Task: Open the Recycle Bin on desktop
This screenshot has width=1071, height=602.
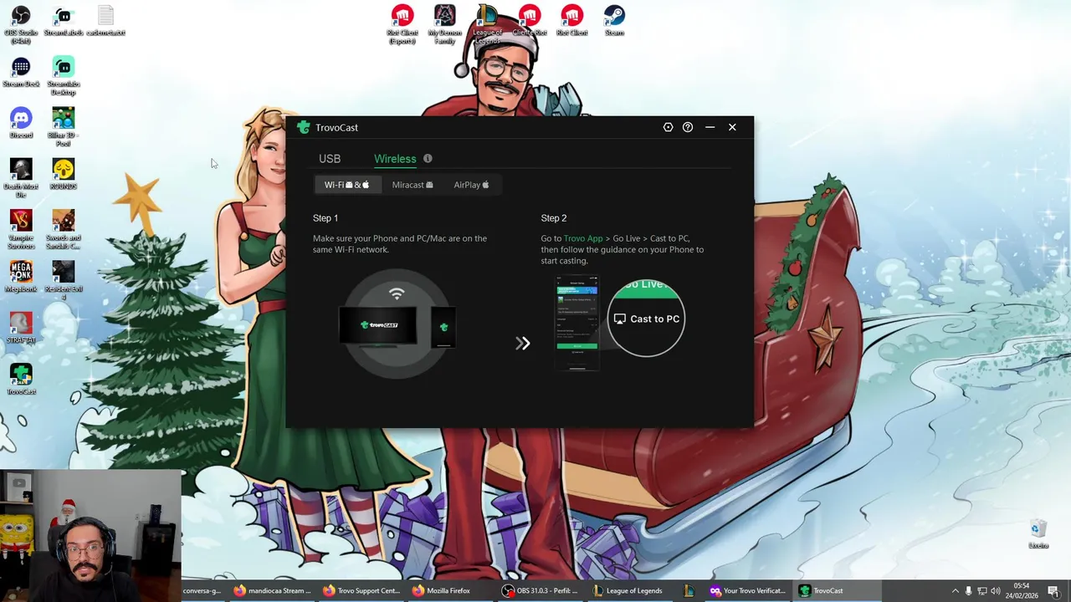Action: 1038,533
